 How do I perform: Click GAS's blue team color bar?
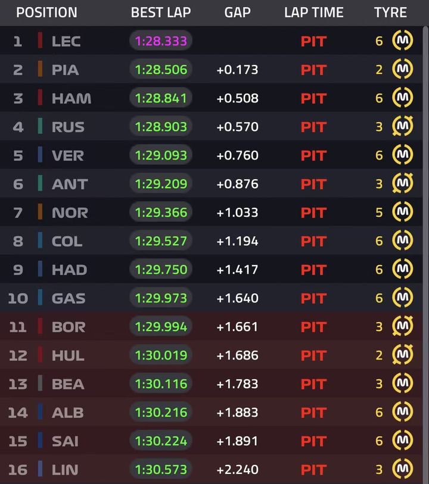[x=40, y=298]
